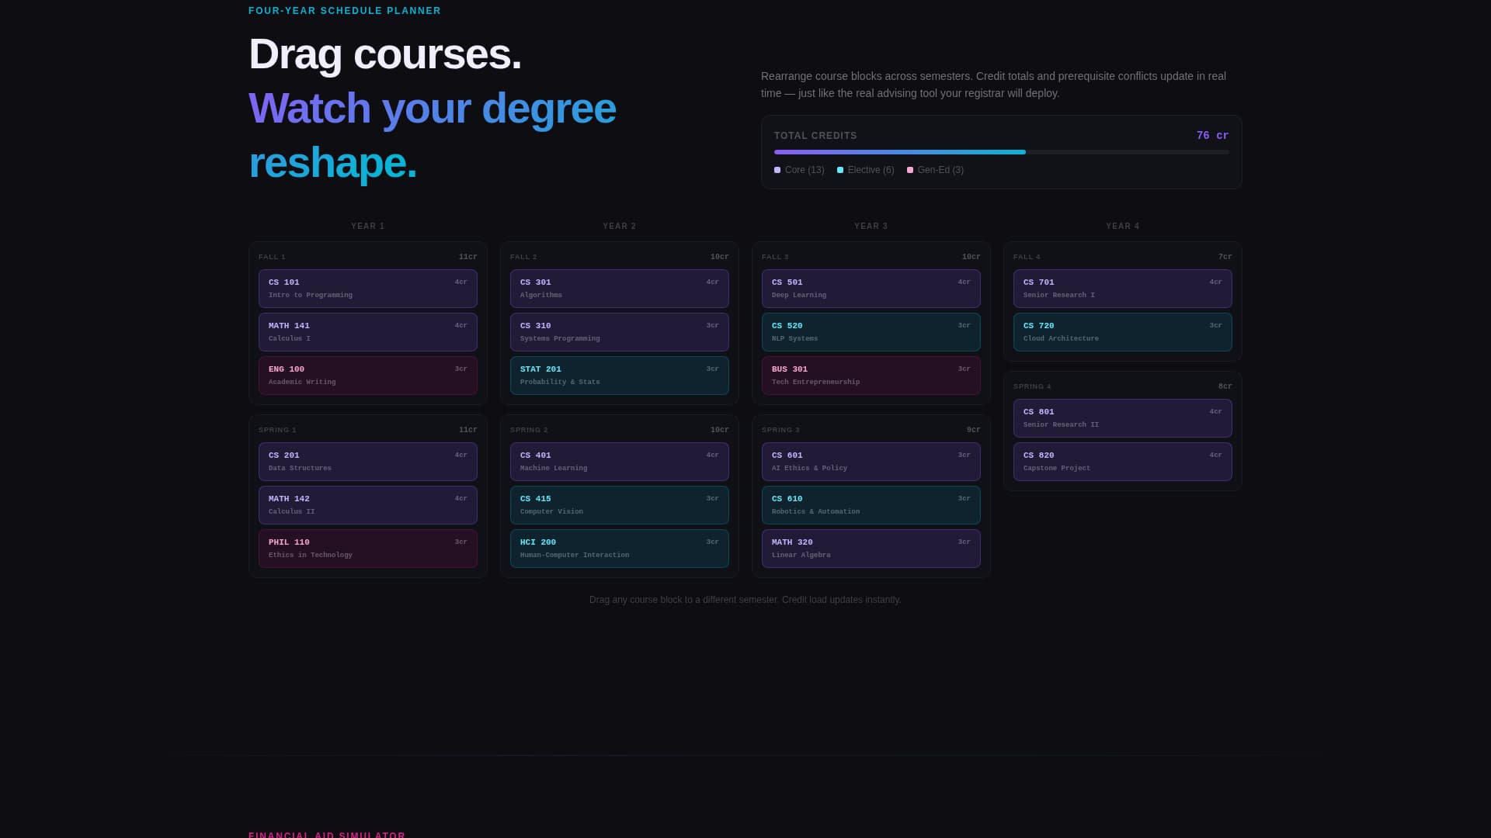Click the Spring 1 semester label
The image size is (1491, 838).
277,430
